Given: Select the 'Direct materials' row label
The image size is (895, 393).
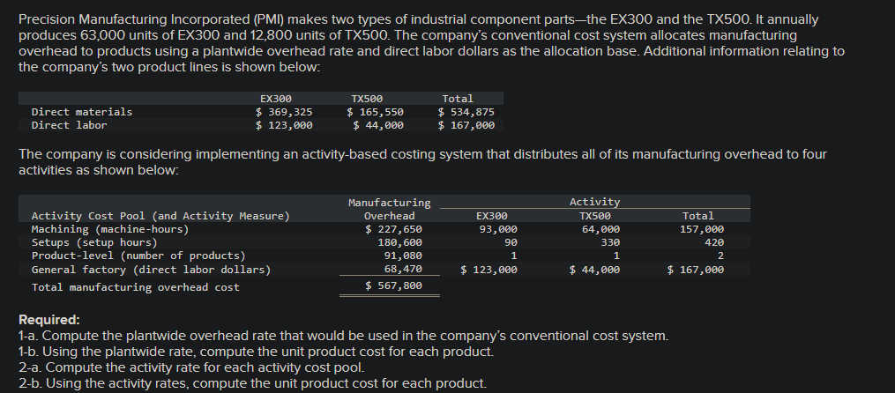Looking at the screenshot, I should tap(82, 112).
